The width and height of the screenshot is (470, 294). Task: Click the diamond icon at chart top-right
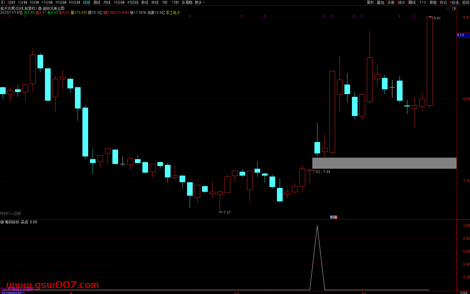(448, 8)
